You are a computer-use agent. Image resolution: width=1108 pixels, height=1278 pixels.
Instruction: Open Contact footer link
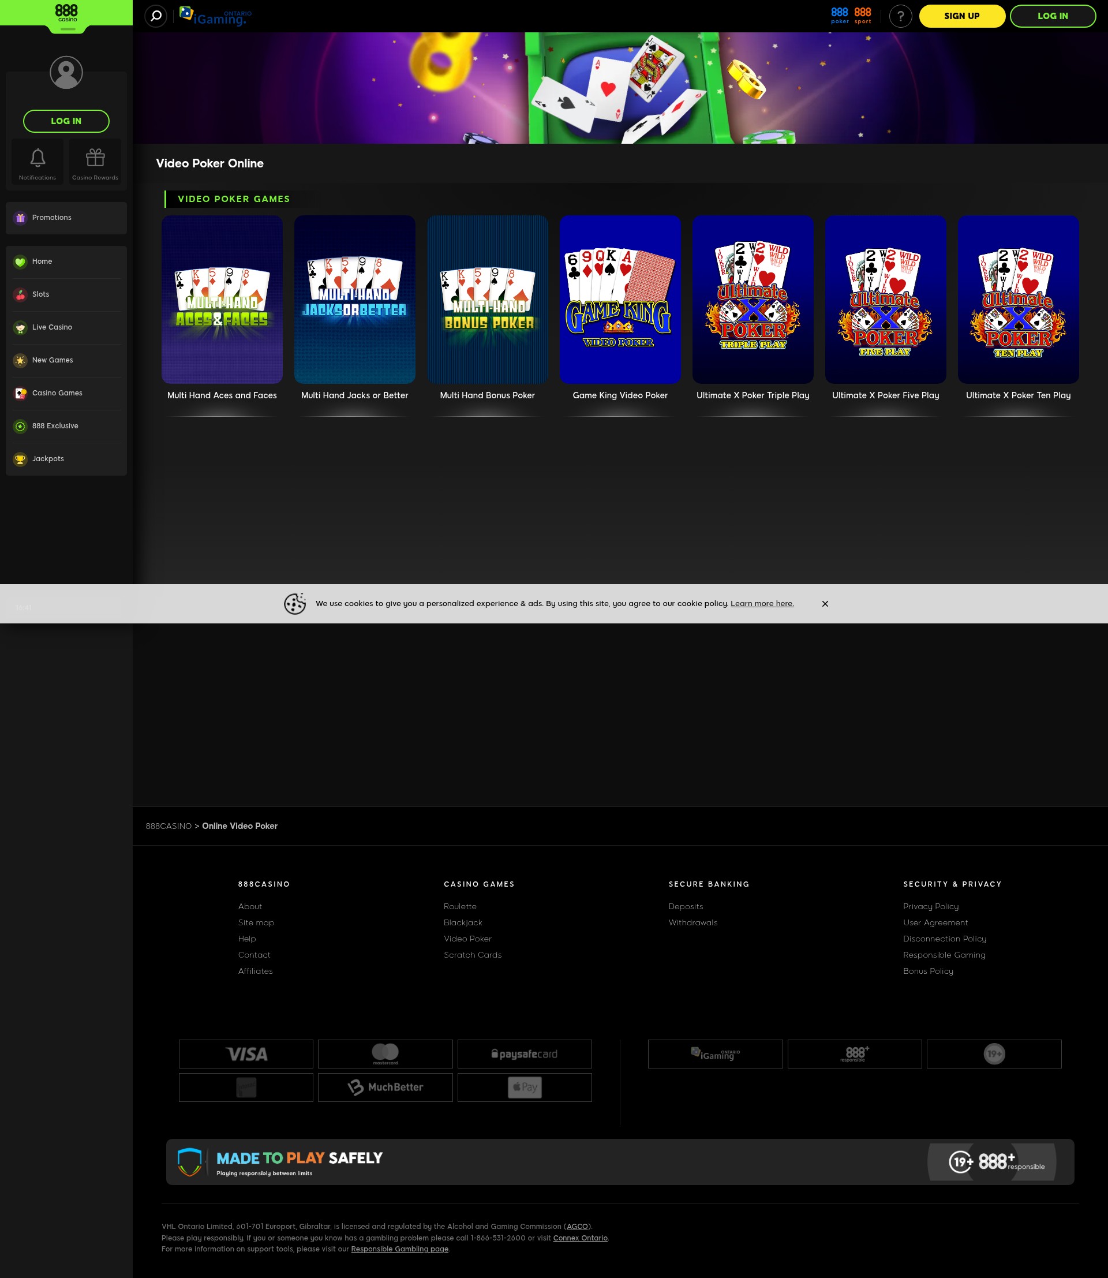(254, 955)
